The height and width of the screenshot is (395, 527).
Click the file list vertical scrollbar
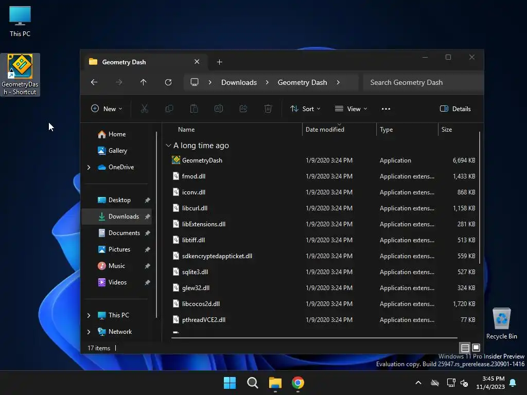[480, 197]
